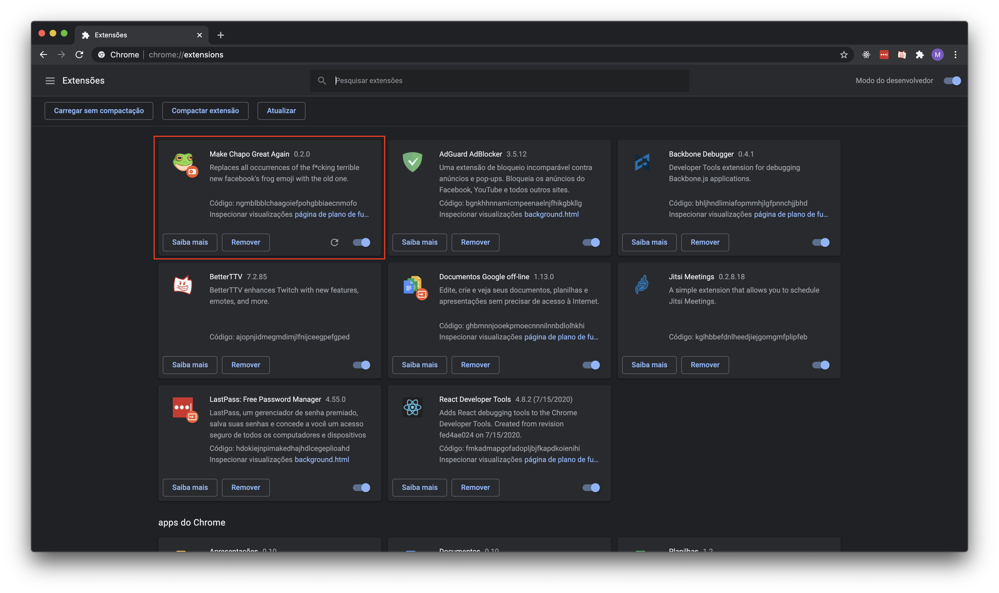This screenshot has height=593, width=999.
Task: Open Chrome three-dot options menu
Action: (956, 55)
